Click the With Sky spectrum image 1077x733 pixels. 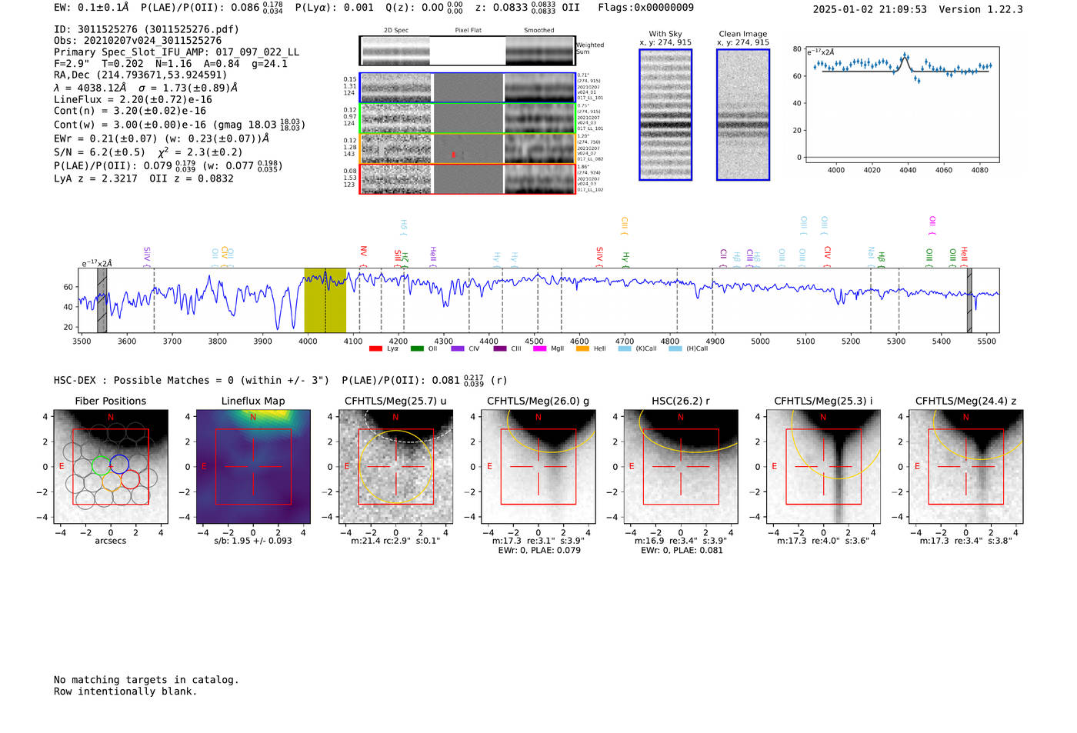pyautogui.click(x=665, y=115)
